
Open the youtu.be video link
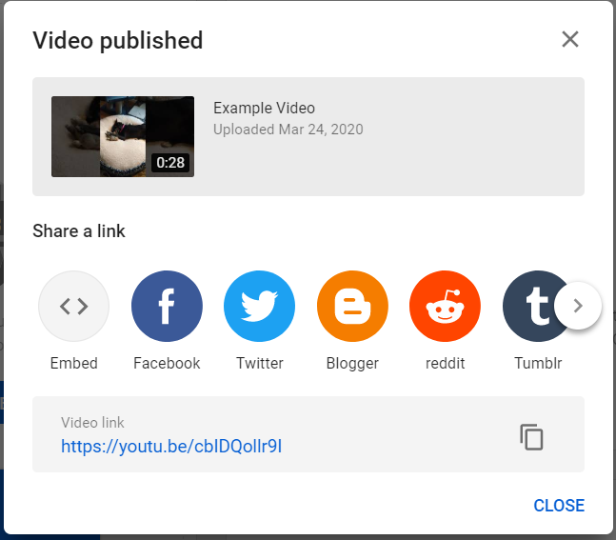tap(171, 447)
